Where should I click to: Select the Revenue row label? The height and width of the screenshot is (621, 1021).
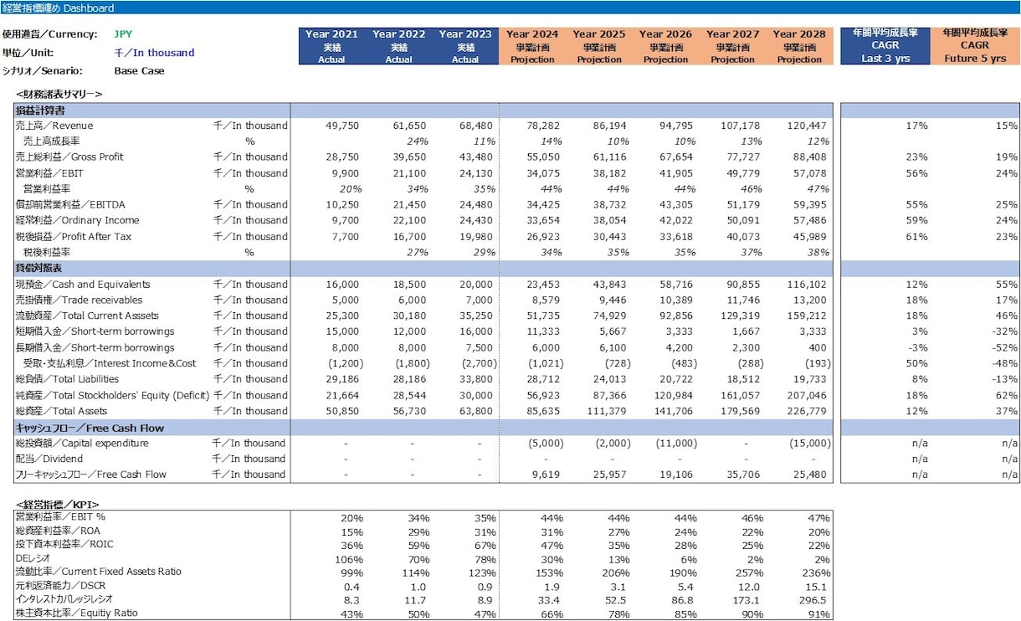pyautogui.click(x=54, y=126)
